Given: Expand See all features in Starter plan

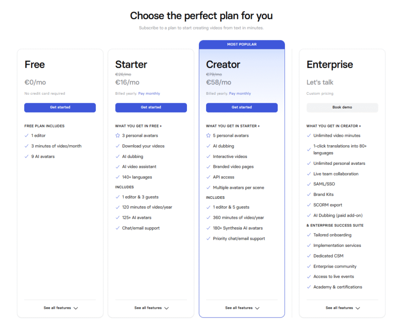Looking at the screenshot, I should click(151, 308).
